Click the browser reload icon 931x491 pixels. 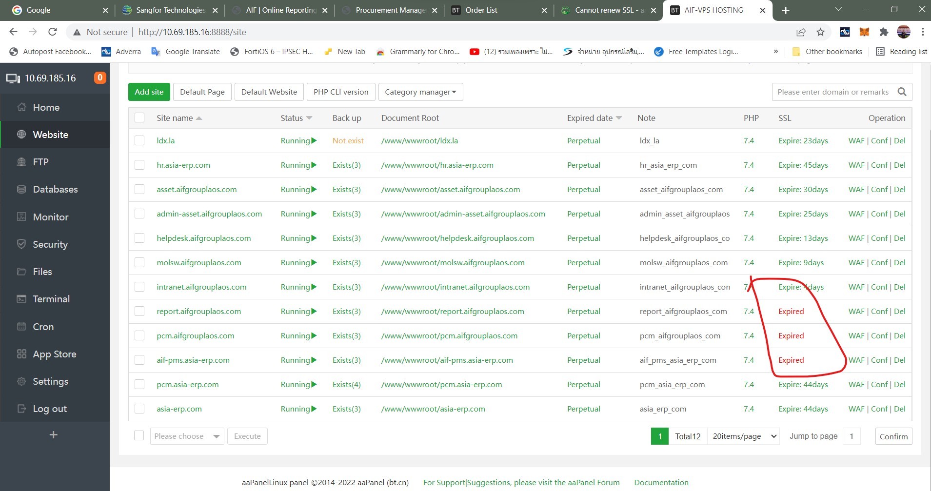coord(53,32)
